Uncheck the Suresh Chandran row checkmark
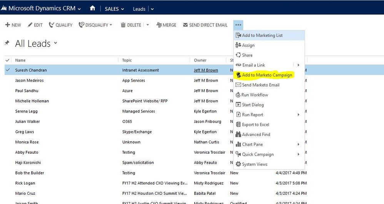The height and width of the screenshot is (204, 384). click(8, 70)
